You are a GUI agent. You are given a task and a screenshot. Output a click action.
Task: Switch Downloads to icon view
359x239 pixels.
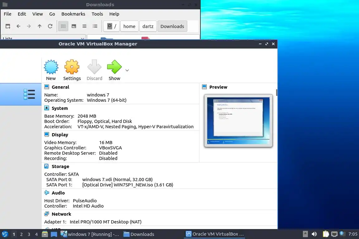click(x=63, y=26)
